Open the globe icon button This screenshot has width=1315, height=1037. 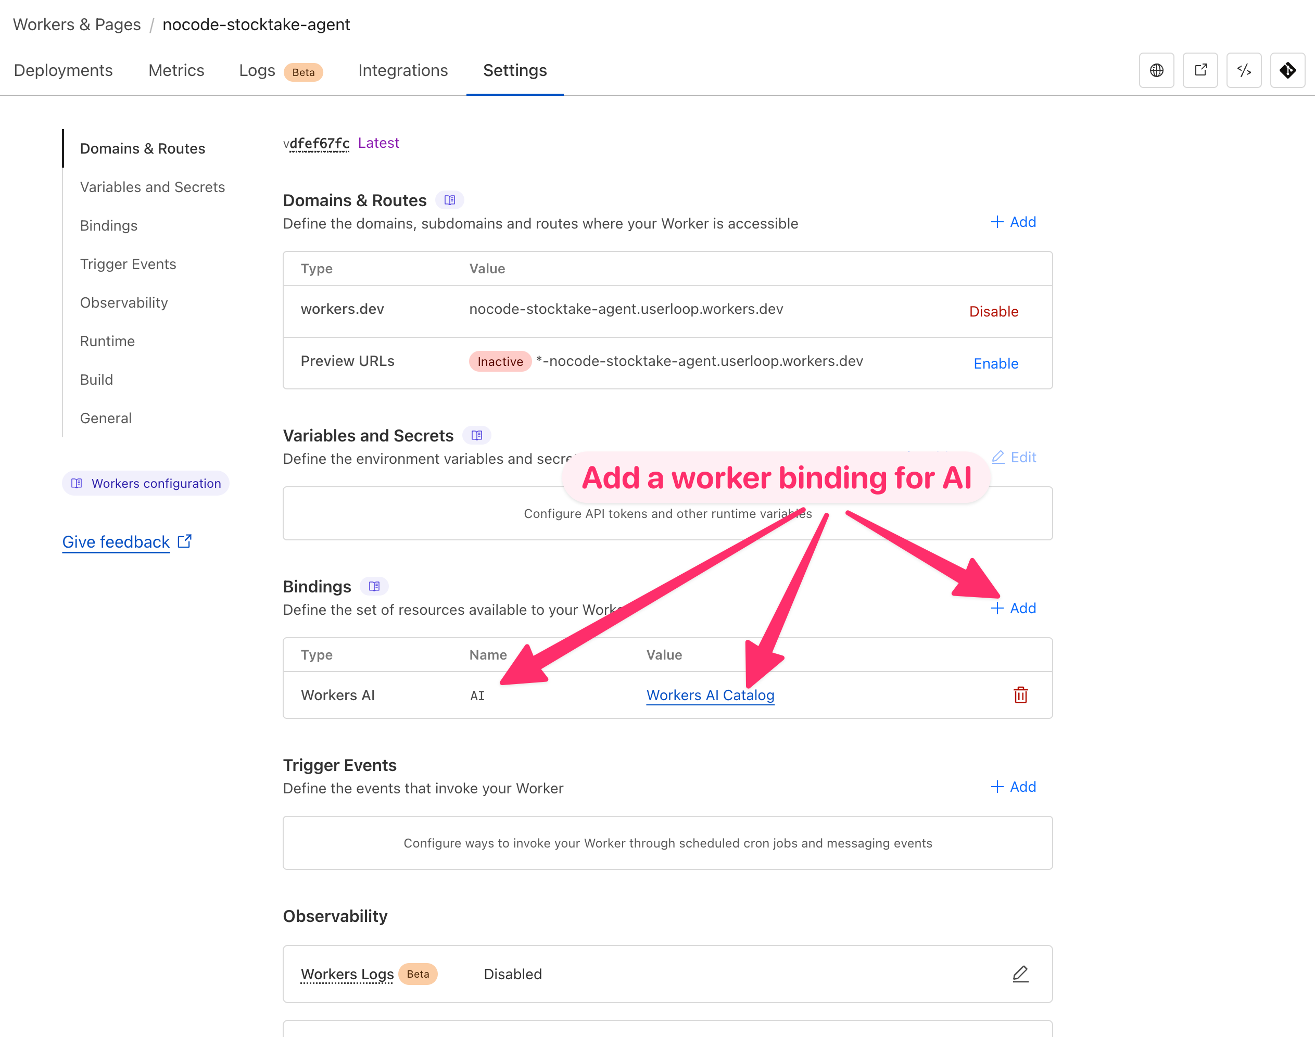click(1157, 70)
